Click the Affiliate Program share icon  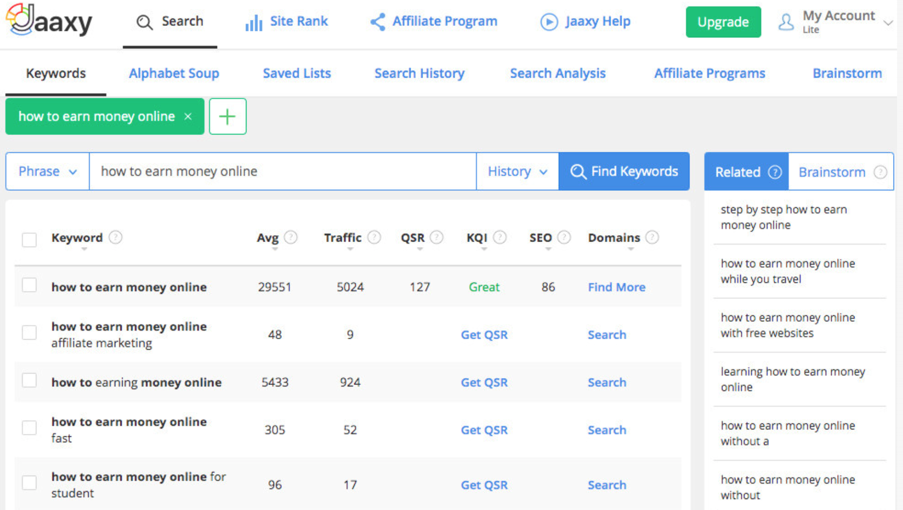378,22
